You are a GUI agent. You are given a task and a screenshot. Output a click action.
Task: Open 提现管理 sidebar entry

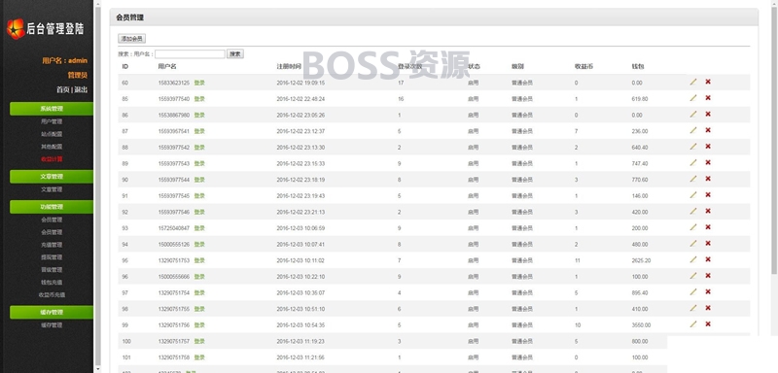(x=52, y=257)
